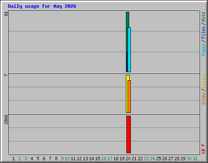
Task: Click day label 15 on x-axis
Action: pos(97,159)
